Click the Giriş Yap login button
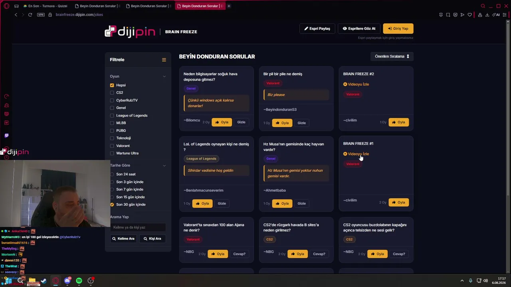Image resolution: width=511 pixels, height=287 pixels. coord(398,29)
